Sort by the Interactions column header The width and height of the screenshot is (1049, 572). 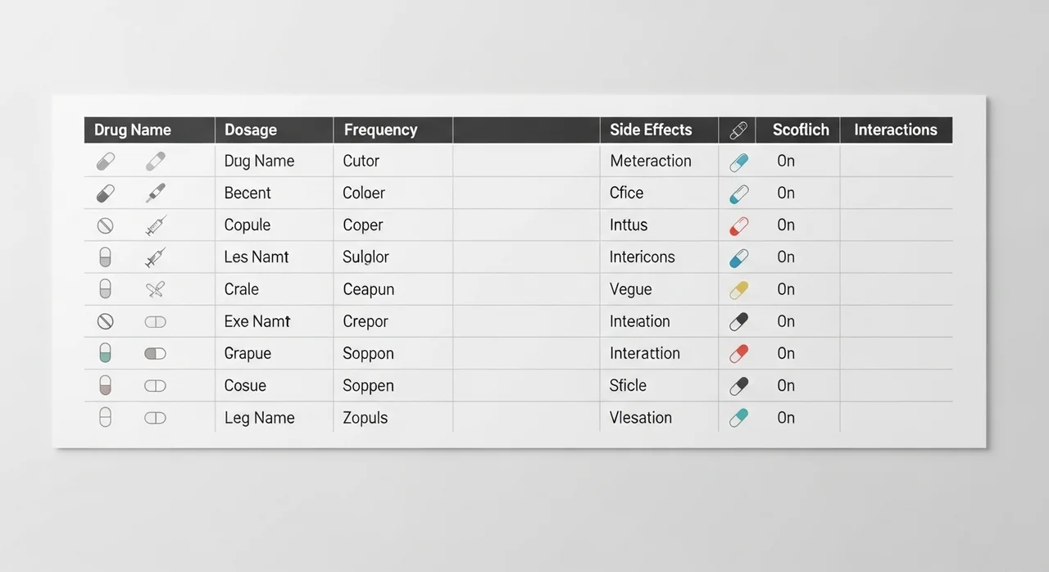(x=895, y=129)
